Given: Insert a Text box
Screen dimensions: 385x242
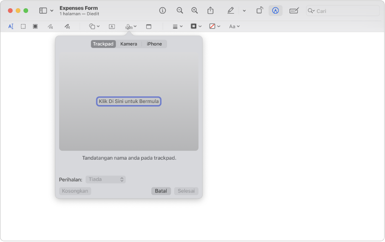Looking at the screenshot, I should [112, 26].
